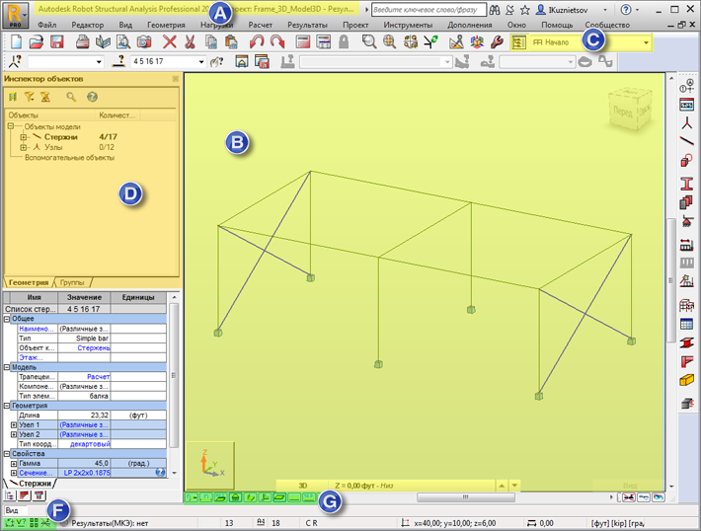701x531 pixels.
Task: Expand the Гамма property row
Action: (x=14, y=463)
